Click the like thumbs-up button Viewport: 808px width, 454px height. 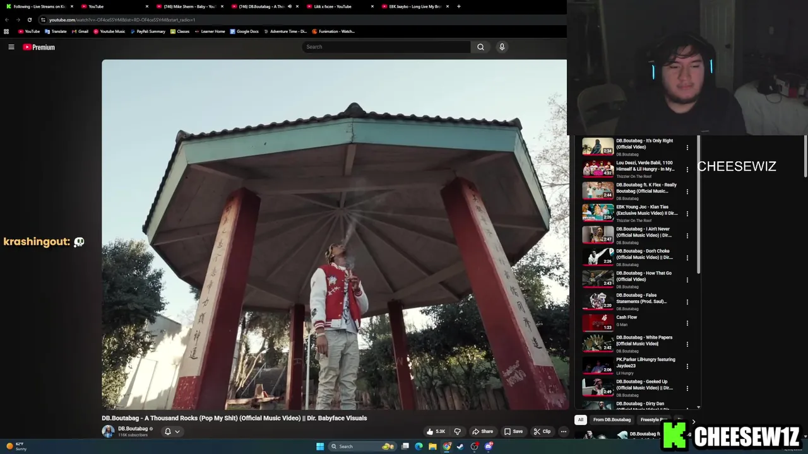coord(436,431)
